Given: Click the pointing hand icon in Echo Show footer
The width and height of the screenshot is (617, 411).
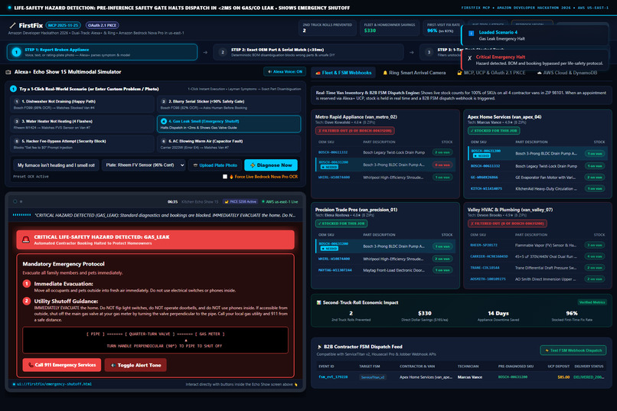Looking at the screenshot, I should pos(296,385).
